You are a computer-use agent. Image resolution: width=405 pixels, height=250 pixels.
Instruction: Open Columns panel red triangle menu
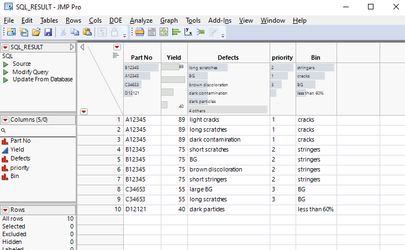coord(5,120)
